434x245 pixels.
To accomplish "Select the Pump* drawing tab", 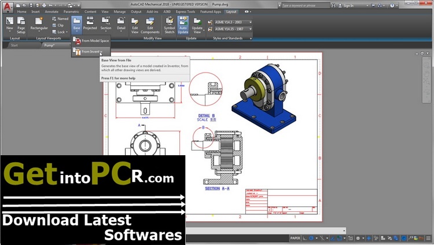I will coord(49,45).
